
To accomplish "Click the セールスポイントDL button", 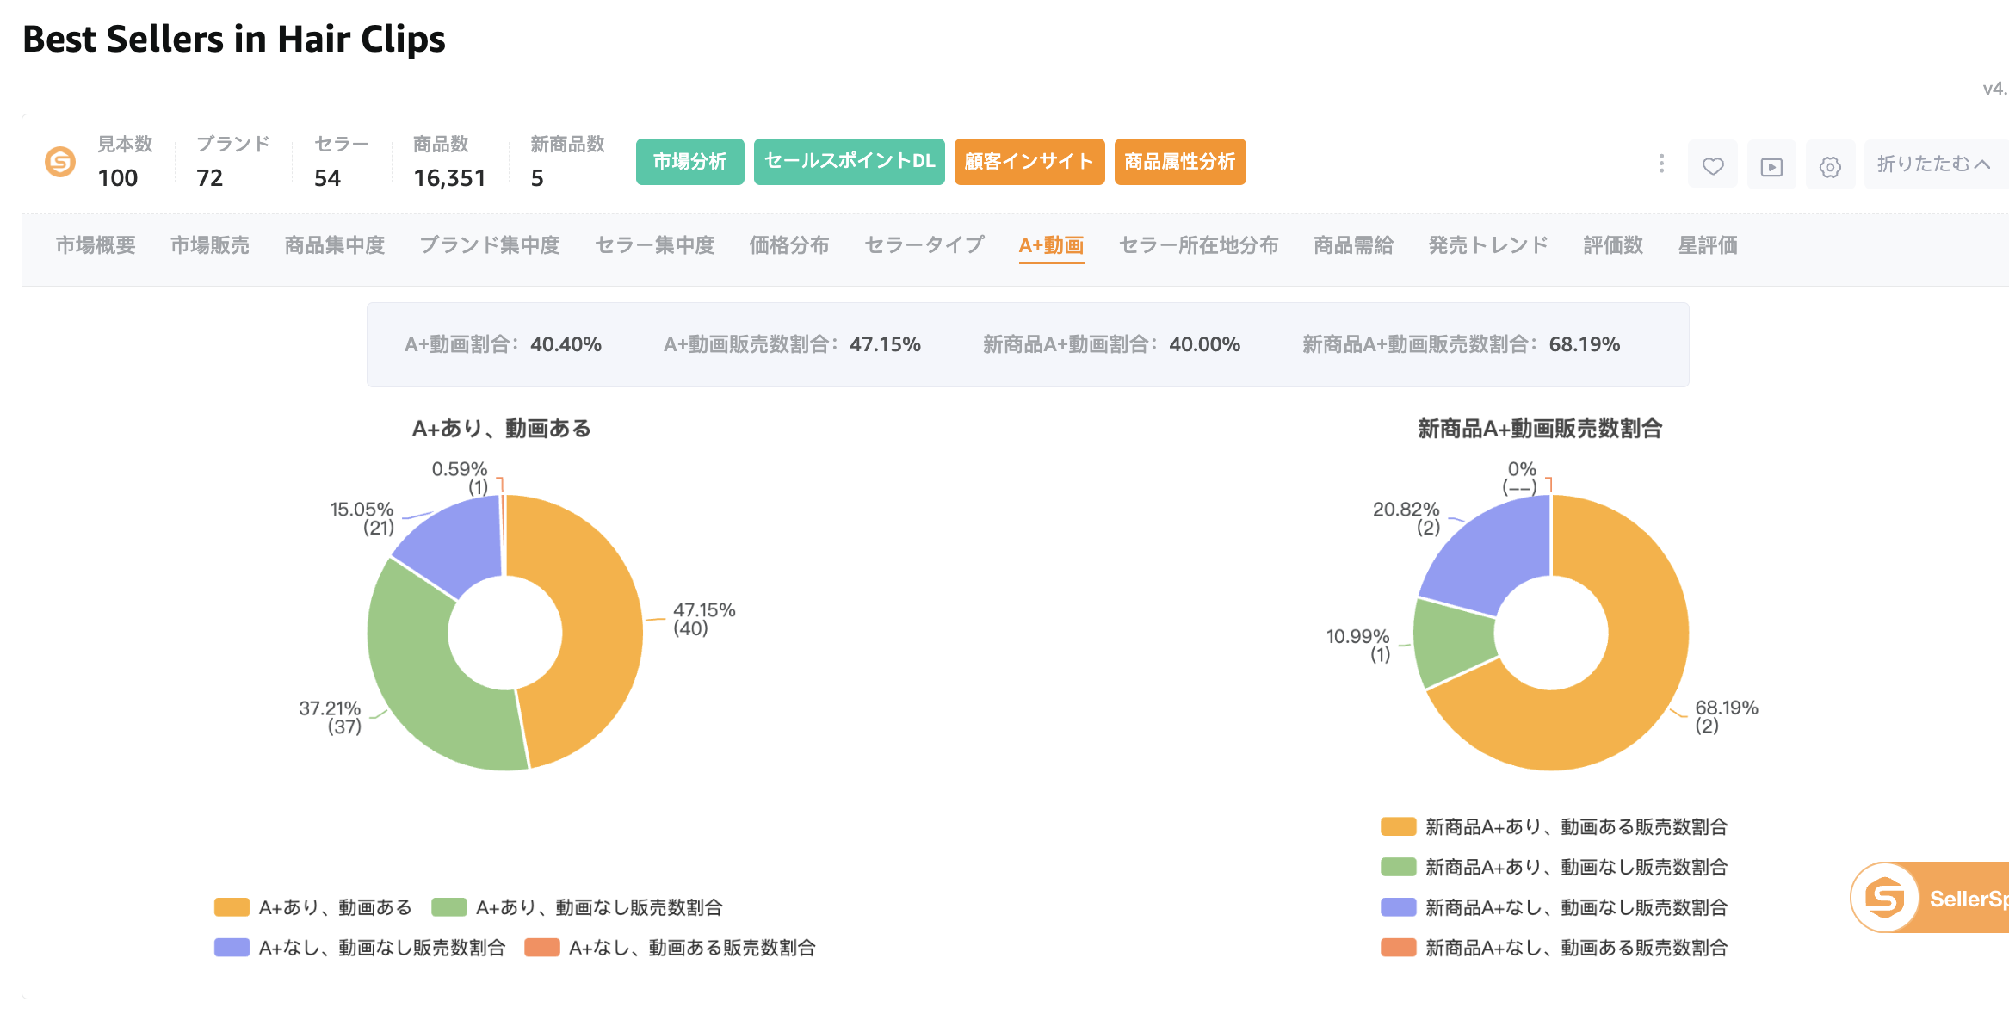I will (849, 162).
